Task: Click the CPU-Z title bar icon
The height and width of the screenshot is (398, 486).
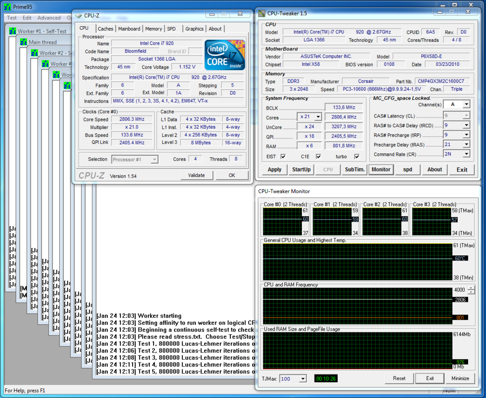Action: (79, 16)
